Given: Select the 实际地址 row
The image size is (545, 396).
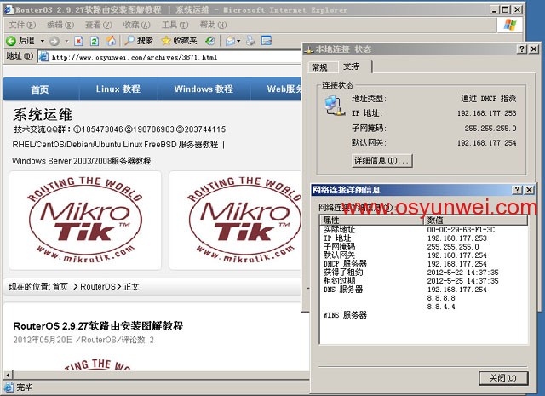Looking at the screenshot, I should click(x=423, y=229).
